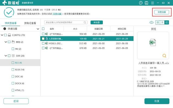Click the 其他 folder icon
Viewport: 173px width, 108px height.
tap(13, 42)
